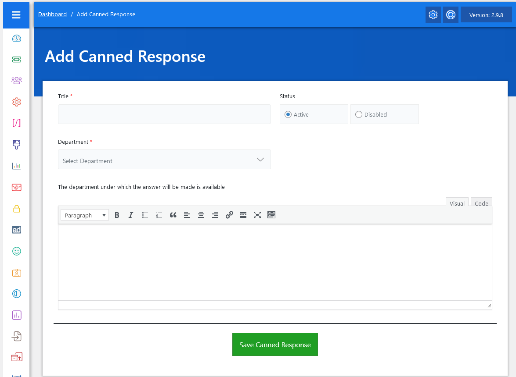Open the email settings sidebar icon
This screenshot has width=516, height=377.
(16, 188)
